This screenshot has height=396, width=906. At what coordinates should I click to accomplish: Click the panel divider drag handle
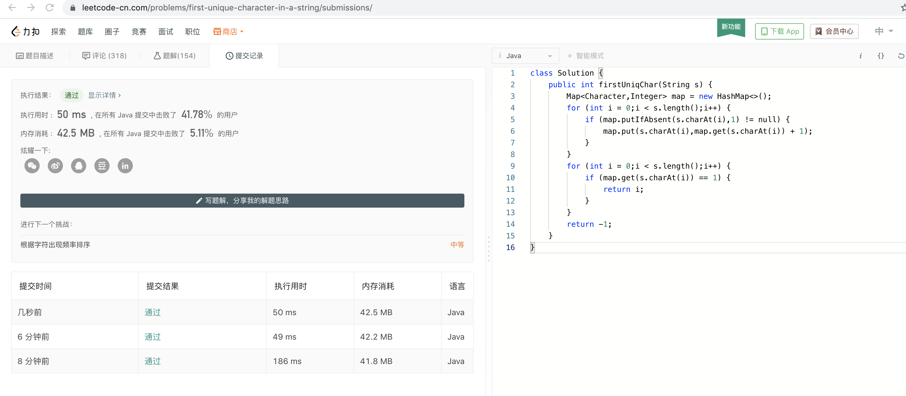pyautogui.click(x=489, y=249)
